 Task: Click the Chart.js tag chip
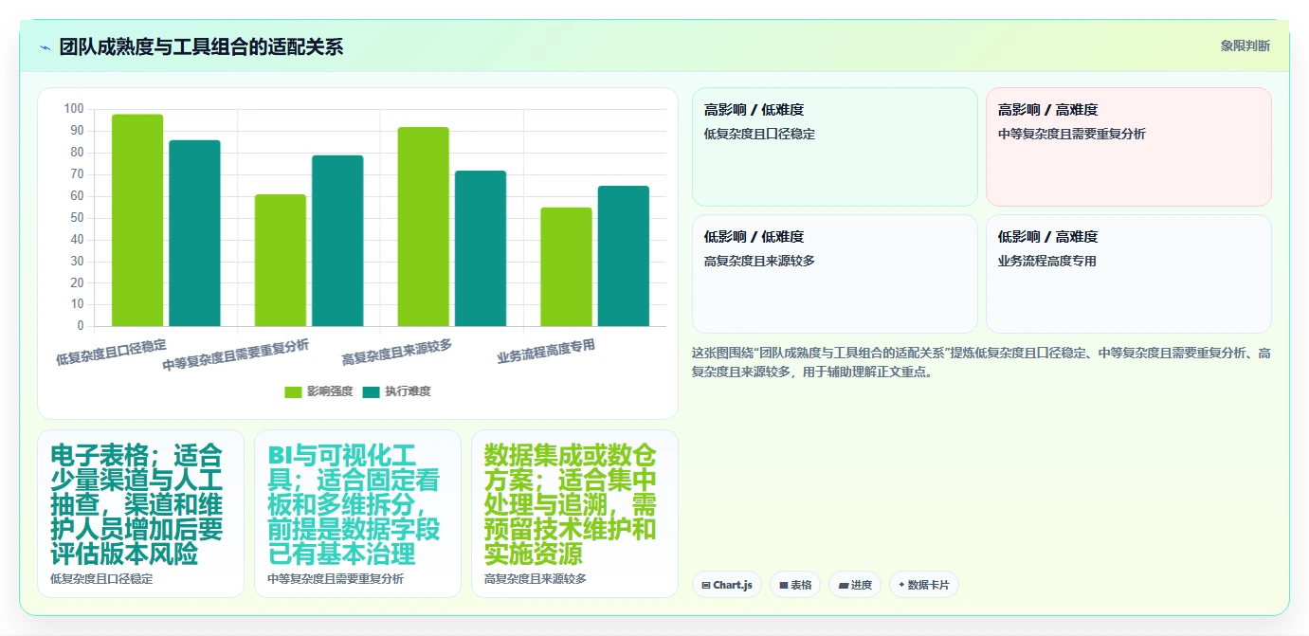727,585
